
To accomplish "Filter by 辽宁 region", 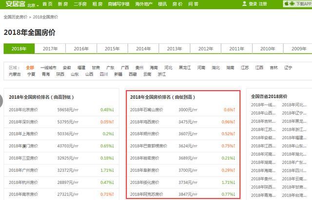I will (x=288, y=68).
